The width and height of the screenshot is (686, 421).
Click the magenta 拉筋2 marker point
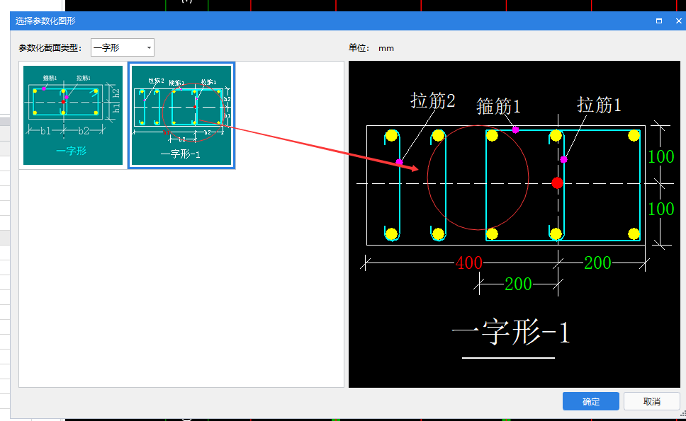[x=399, y=162]
